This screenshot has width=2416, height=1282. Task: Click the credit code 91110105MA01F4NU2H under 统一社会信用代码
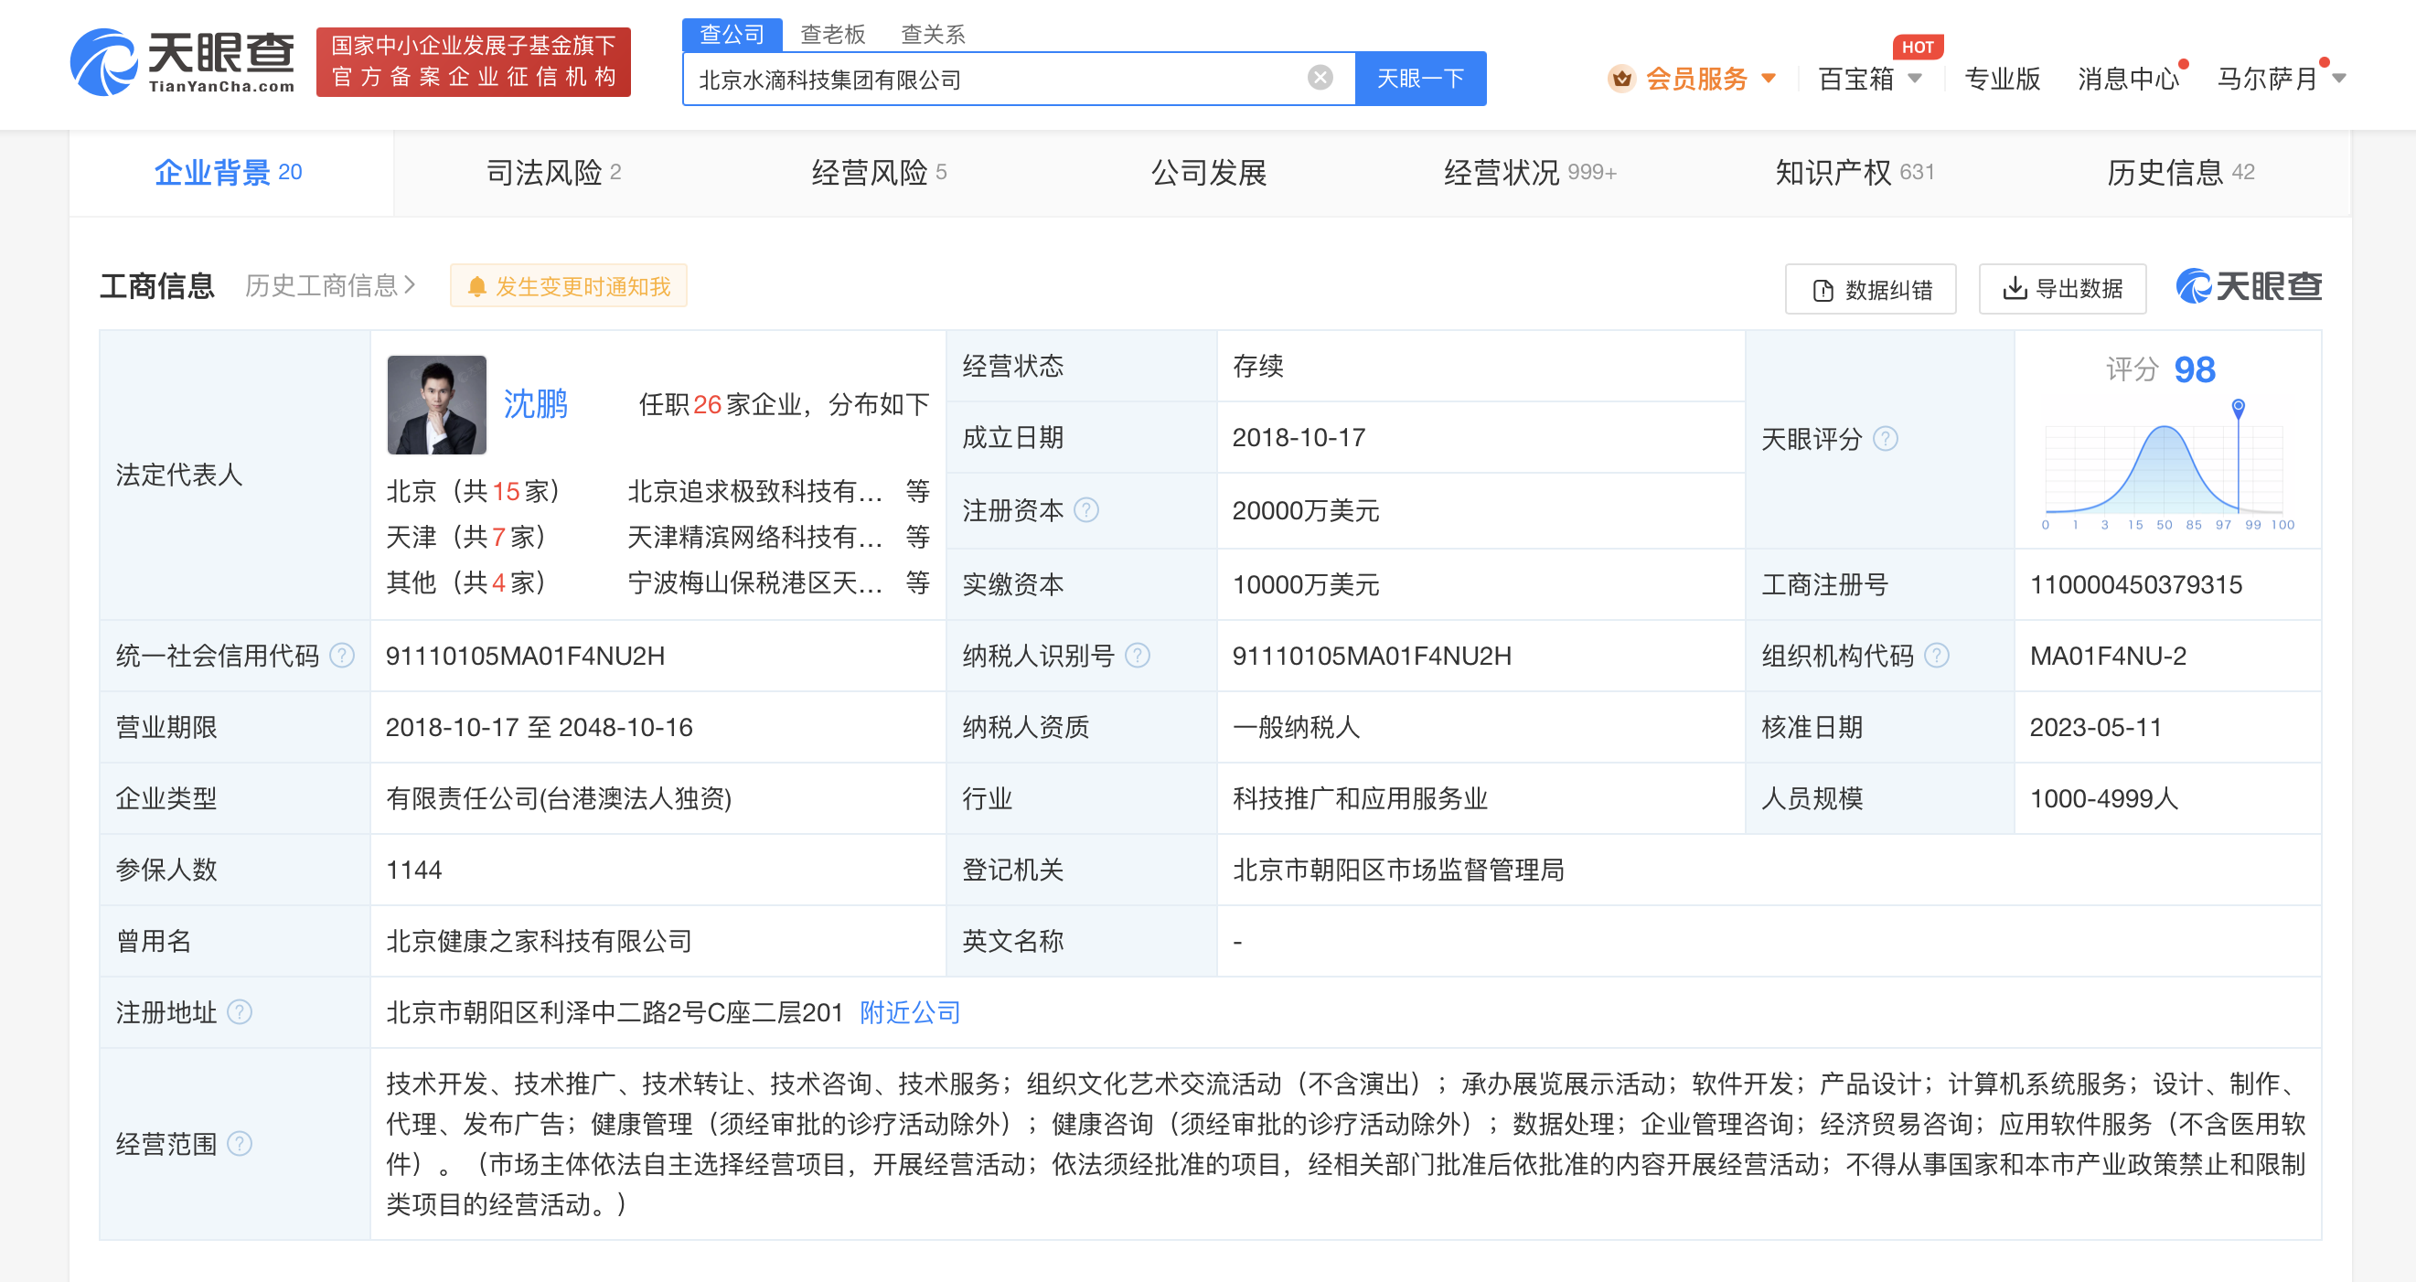point(525,656)
